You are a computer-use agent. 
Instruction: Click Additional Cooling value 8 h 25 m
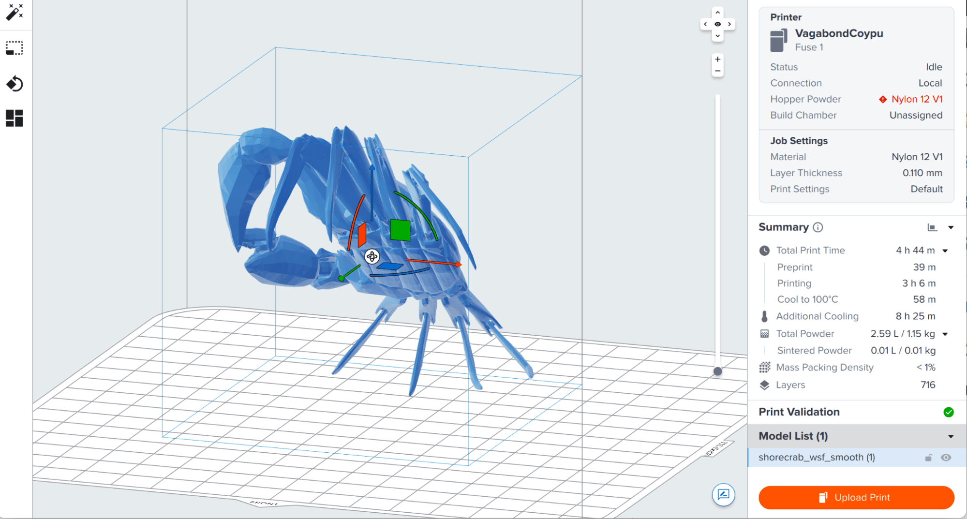pos(915,316)
